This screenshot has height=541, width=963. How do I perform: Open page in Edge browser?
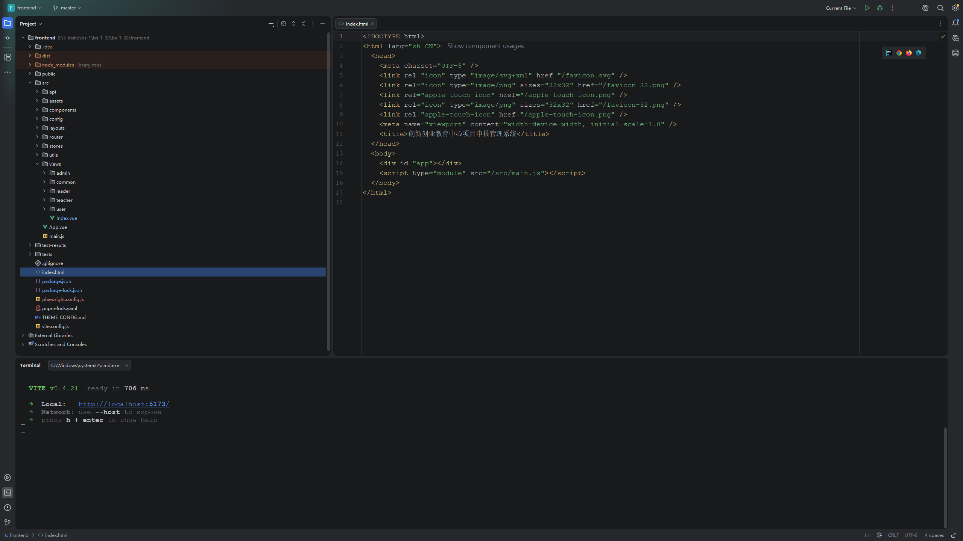pos(919,53)
